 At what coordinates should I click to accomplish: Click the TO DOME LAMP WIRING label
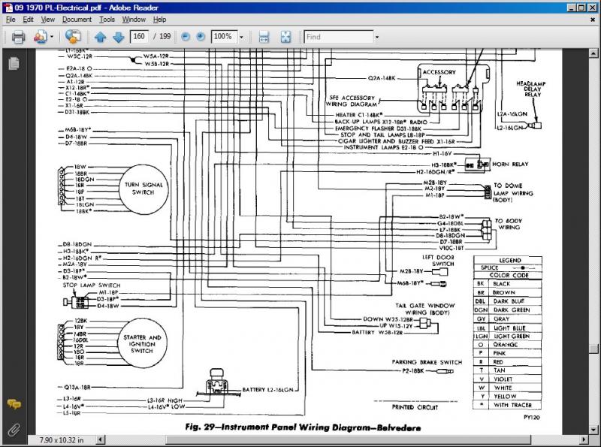pyautogui.click(x=513, y=192)
